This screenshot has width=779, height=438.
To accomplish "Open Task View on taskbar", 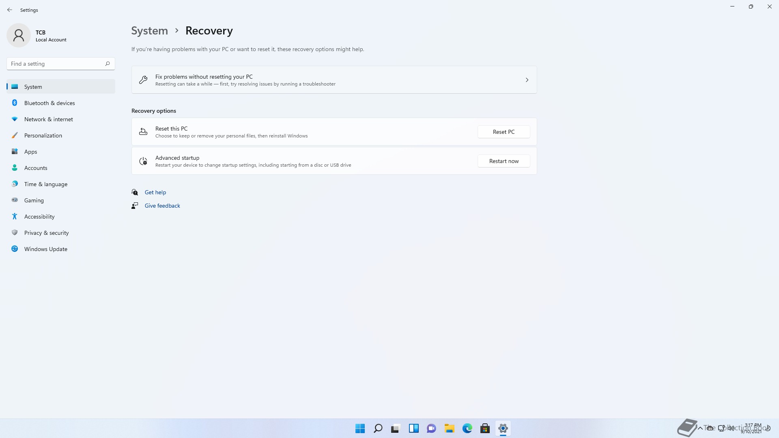I will point(396,428).
